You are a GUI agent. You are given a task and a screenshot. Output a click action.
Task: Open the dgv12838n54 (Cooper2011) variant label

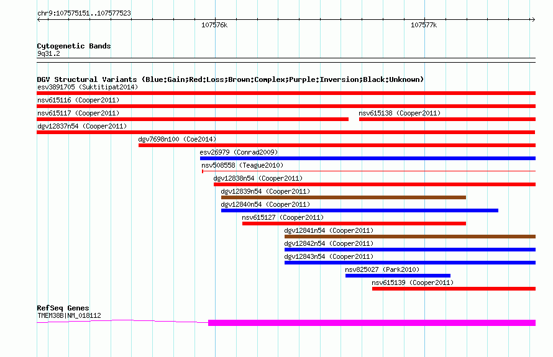click(258, 178)
